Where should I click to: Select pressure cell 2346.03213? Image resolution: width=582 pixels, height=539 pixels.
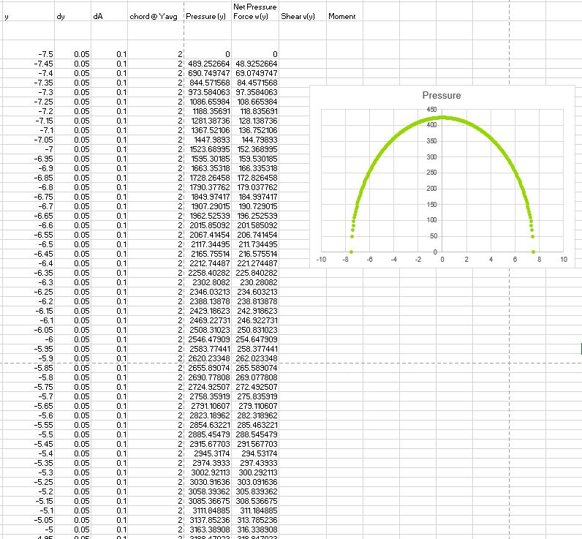[208, 292]
